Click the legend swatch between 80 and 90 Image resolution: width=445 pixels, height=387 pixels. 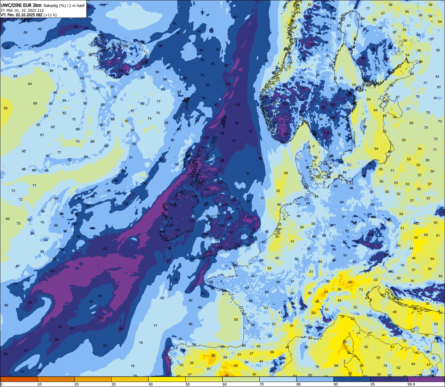point(315,379)
